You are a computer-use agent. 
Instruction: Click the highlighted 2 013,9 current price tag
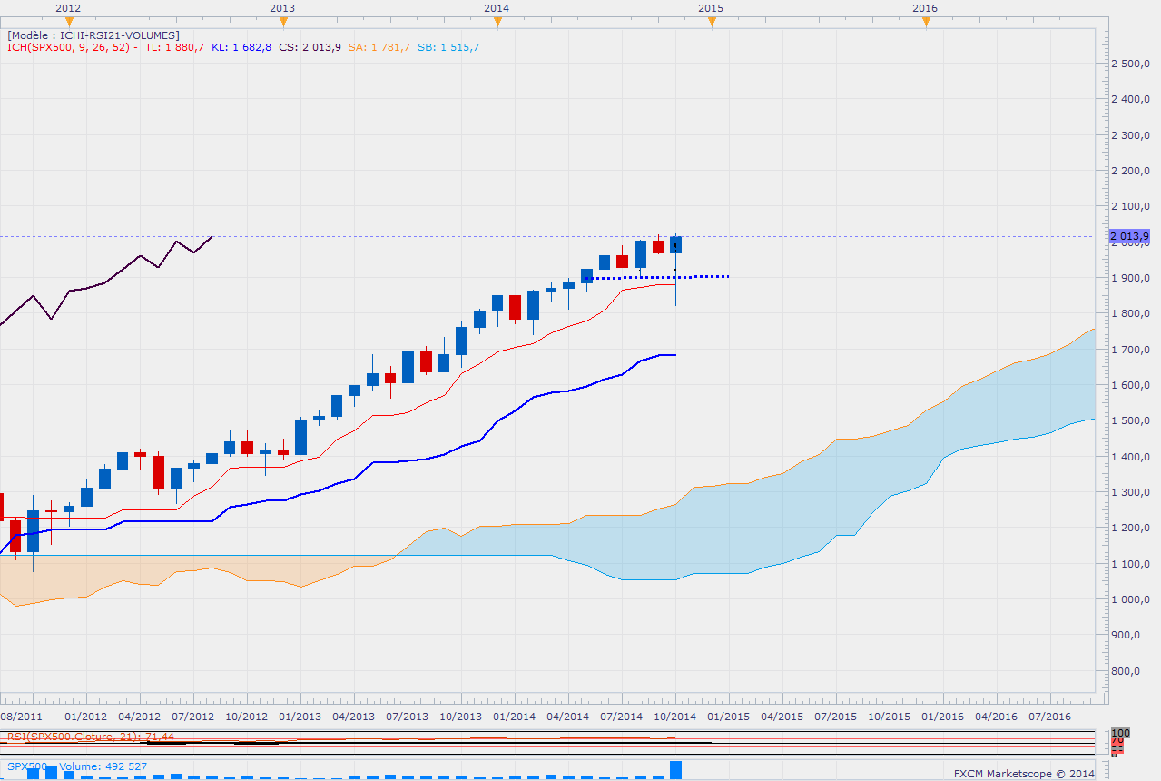click(x=1130, y=237)
